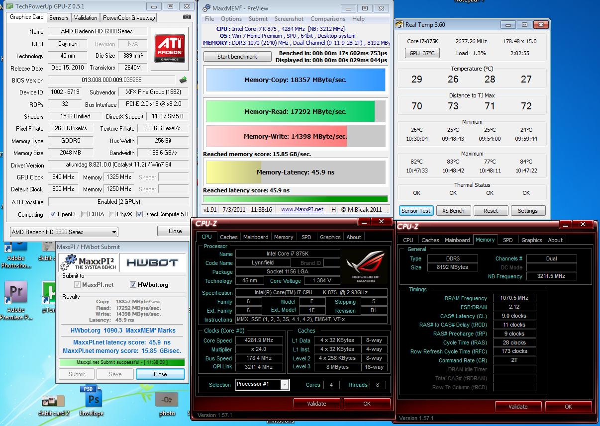600x426 pixels.
Task: Click the www.MaxxPI.net link
Action: 302,210
